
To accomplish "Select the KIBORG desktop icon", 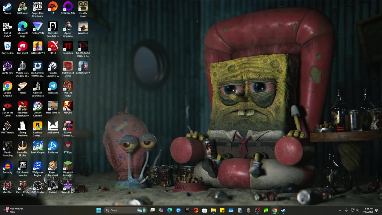I will [x=68, y=107].
